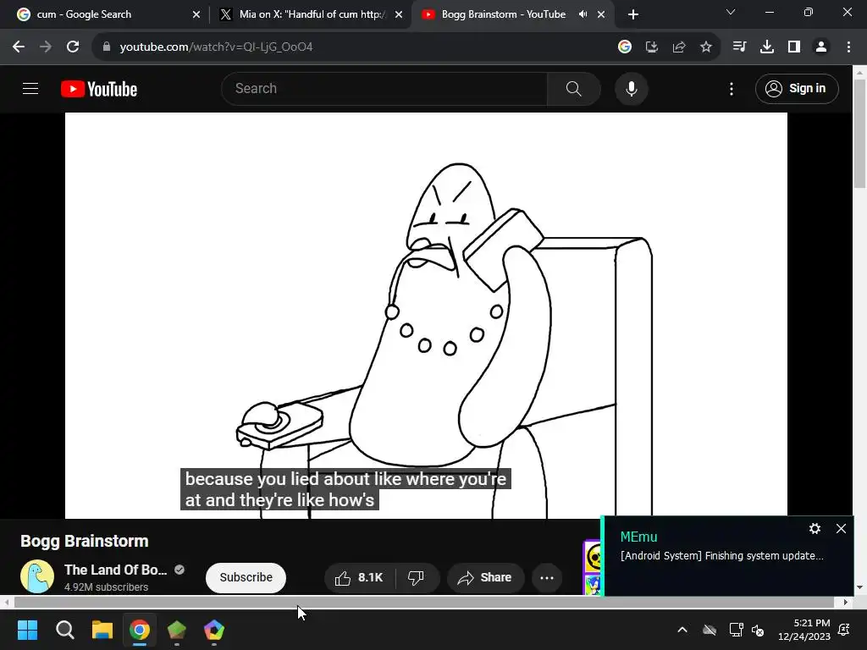
Task: Open Chrome from the taskbar
Action: tap(140, 630)
